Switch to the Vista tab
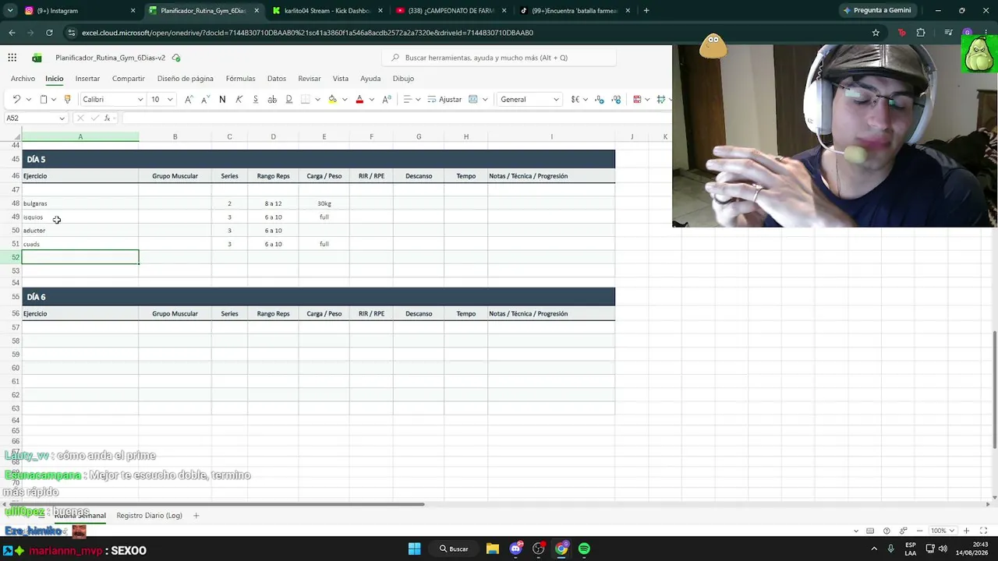Image resolution: width=998 pixels, height=561 pixels. [x=341, y=79]
